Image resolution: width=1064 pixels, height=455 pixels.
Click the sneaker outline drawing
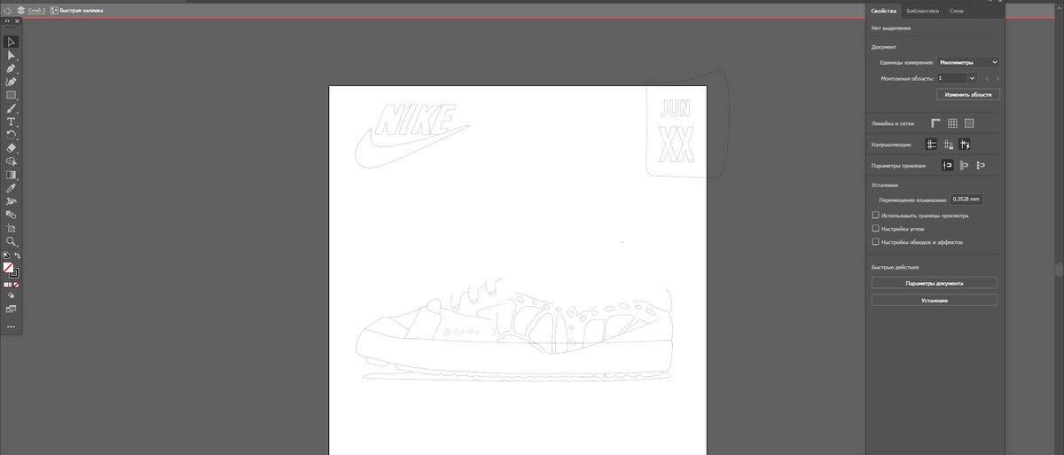pos(516,328)
